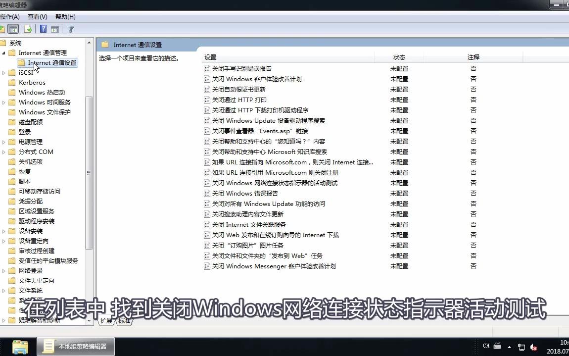
Task: Expand the 电源管理 tree node
Action: click(4, 142)
